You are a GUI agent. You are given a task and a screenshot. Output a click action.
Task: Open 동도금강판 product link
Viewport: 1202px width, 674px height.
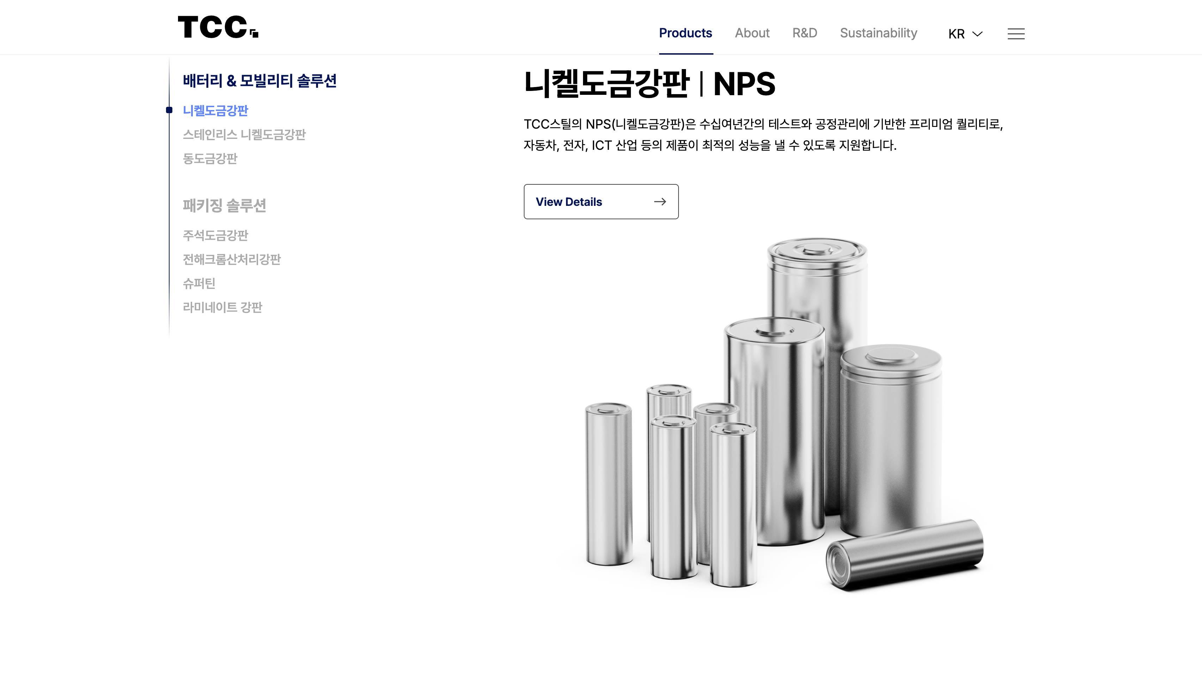210,159
